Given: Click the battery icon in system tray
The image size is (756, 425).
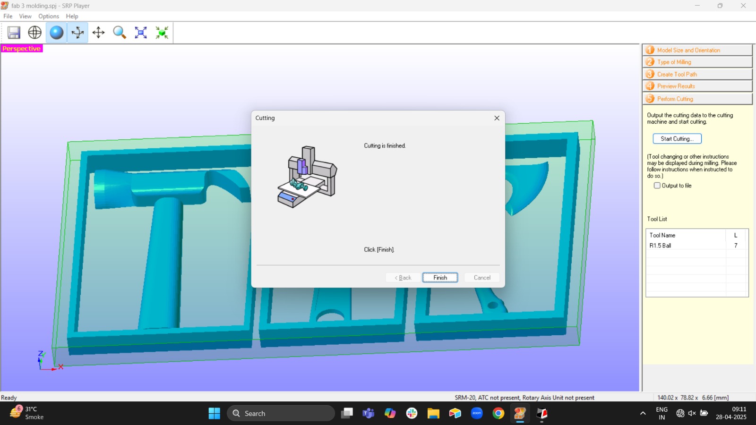Looking at the screenshot, I should pos(704,413).
